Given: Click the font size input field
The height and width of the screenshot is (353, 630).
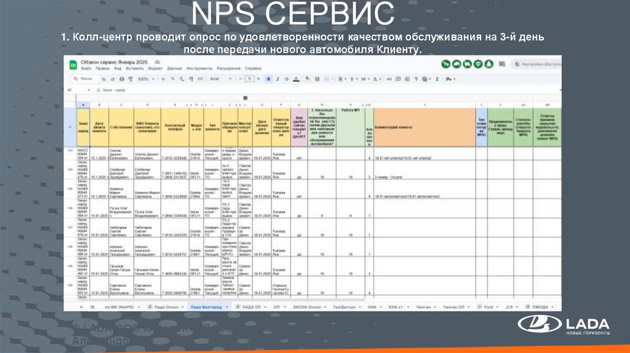Looking at the screenshot, I should tap(250, 79).
